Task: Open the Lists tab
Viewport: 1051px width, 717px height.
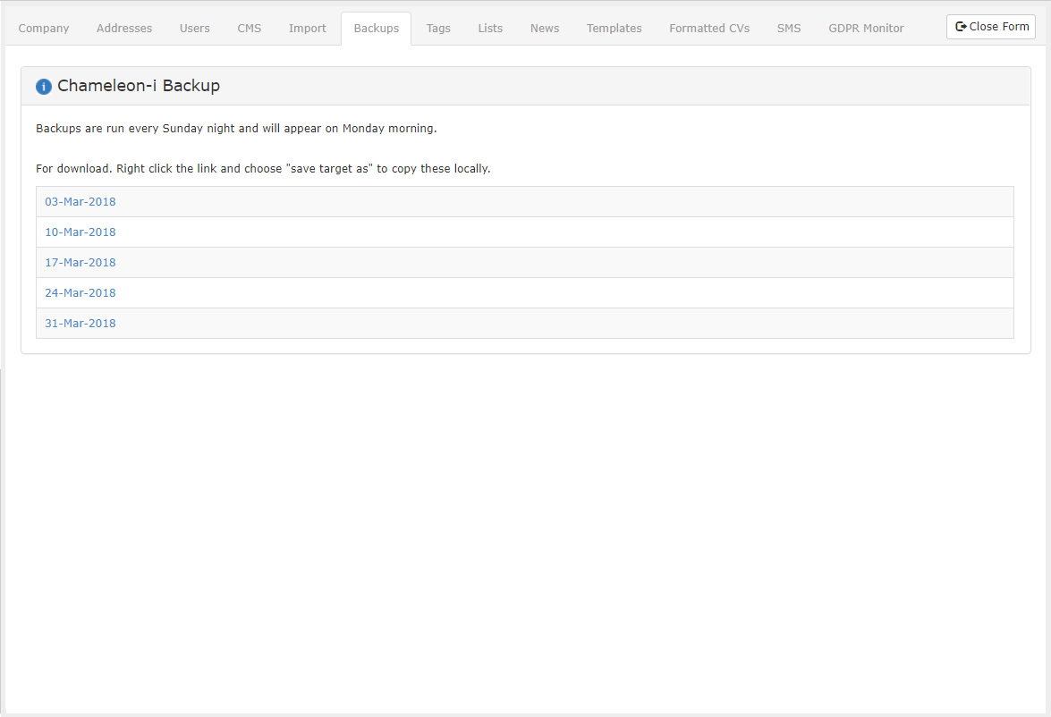Action: click(490, 28)
